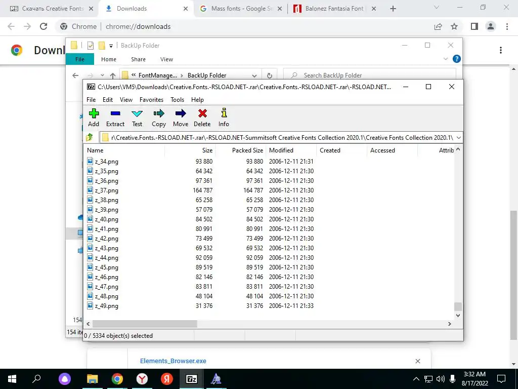Viewport: 518px width, 389px height.
Task: Click the scroll-down arrow of the file list
Action: coord(458,316)
